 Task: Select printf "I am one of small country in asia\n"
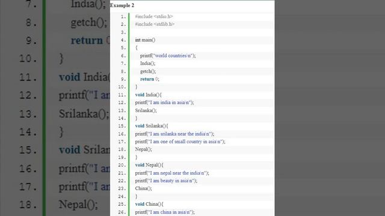180,142
